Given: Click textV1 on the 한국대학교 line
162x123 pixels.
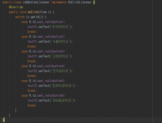Looking at the screenshot, I should 32,27.
